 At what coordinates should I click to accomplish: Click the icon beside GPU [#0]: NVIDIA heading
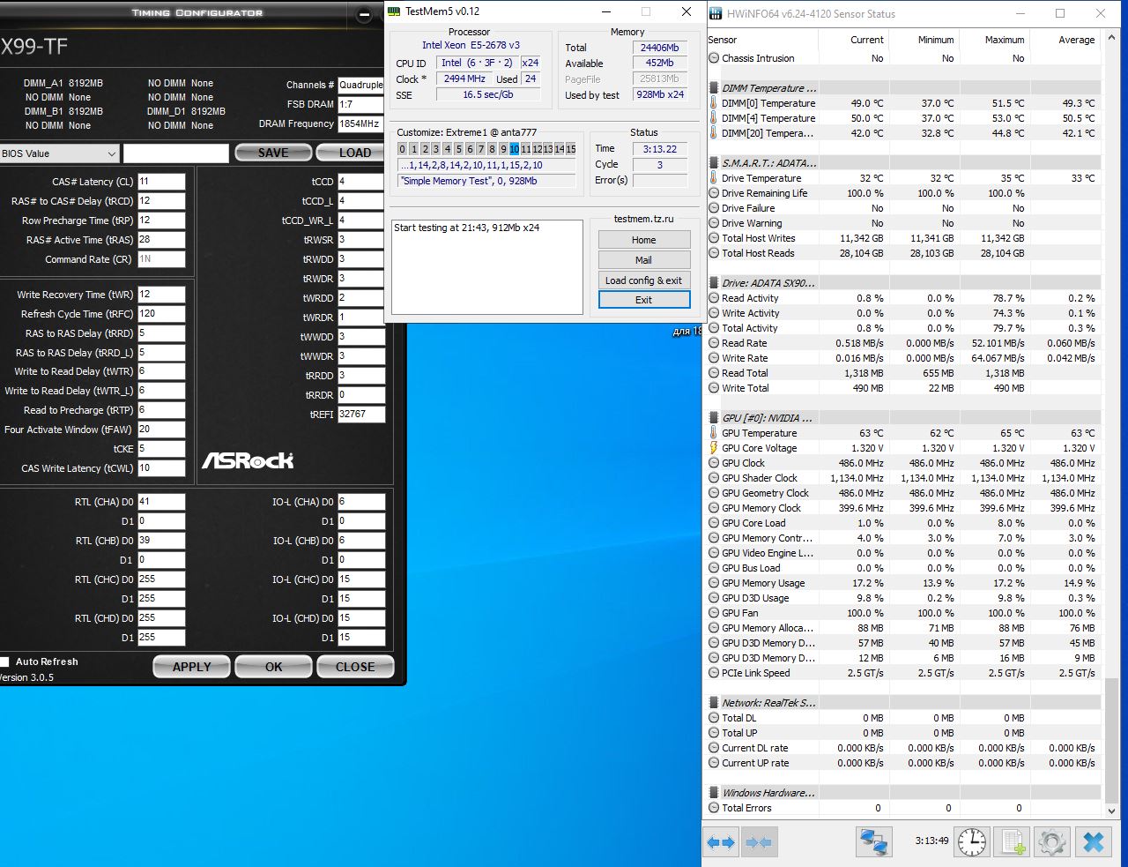click(714, 418)
